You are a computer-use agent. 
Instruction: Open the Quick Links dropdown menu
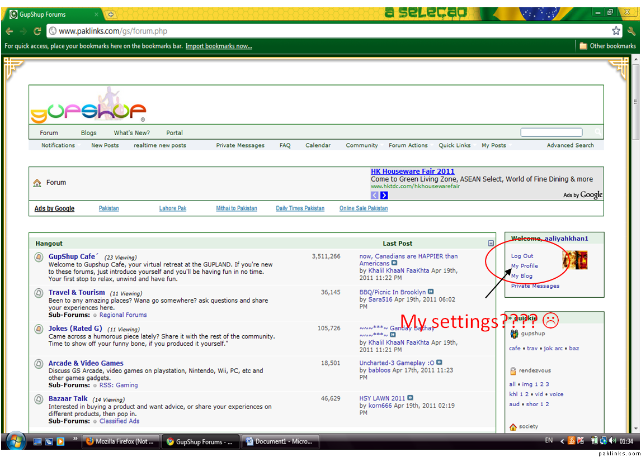click(x=455, y=145)
